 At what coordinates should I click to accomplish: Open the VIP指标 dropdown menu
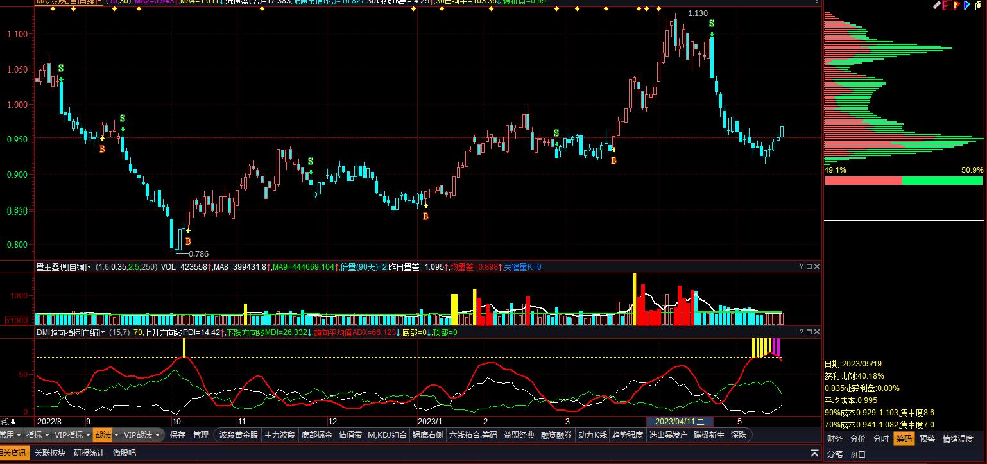click(72, 434)
